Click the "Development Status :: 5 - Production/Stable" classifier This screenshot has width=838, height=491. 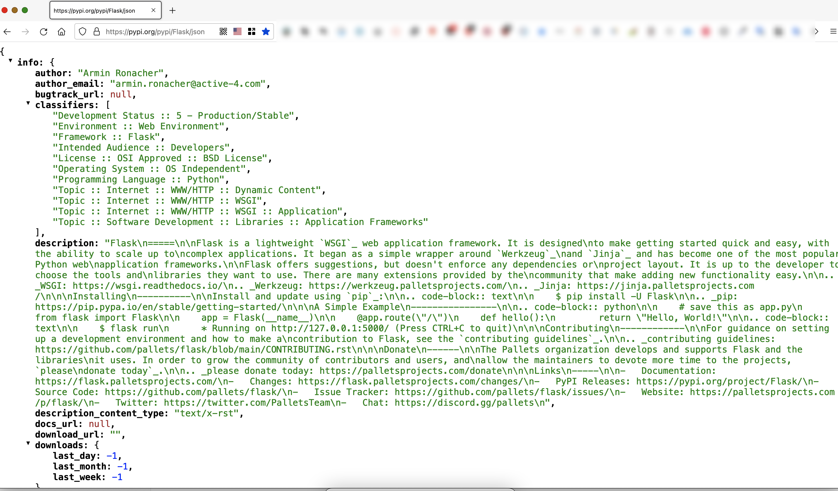(x=174, y=116)
